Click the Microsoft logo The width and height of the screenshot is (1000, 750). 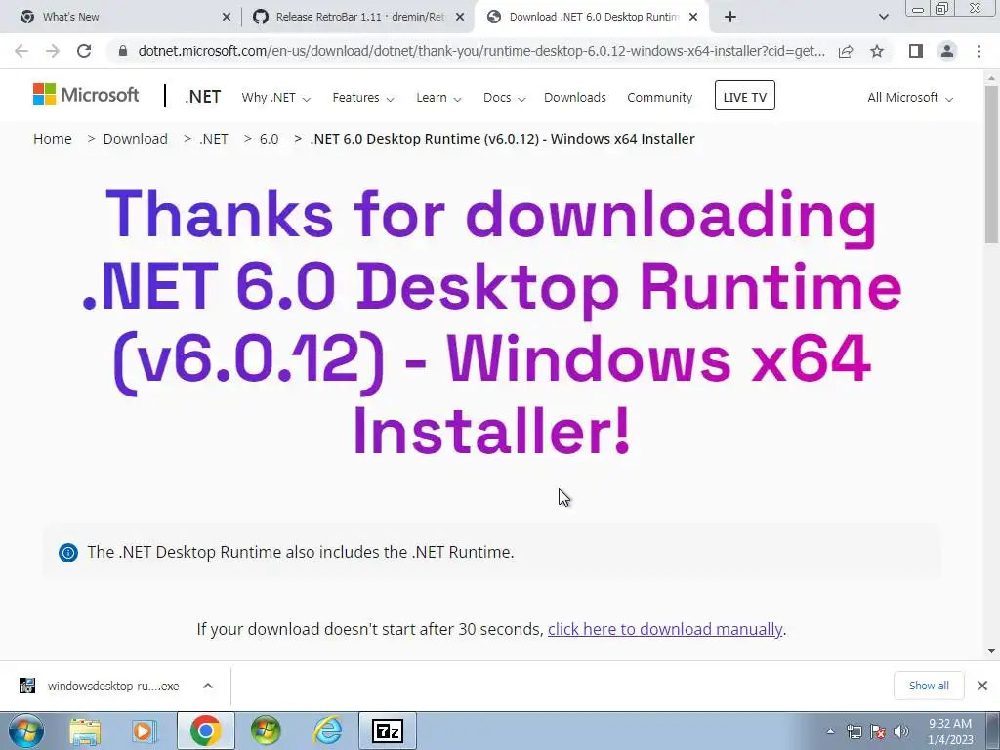coord(86,95)
